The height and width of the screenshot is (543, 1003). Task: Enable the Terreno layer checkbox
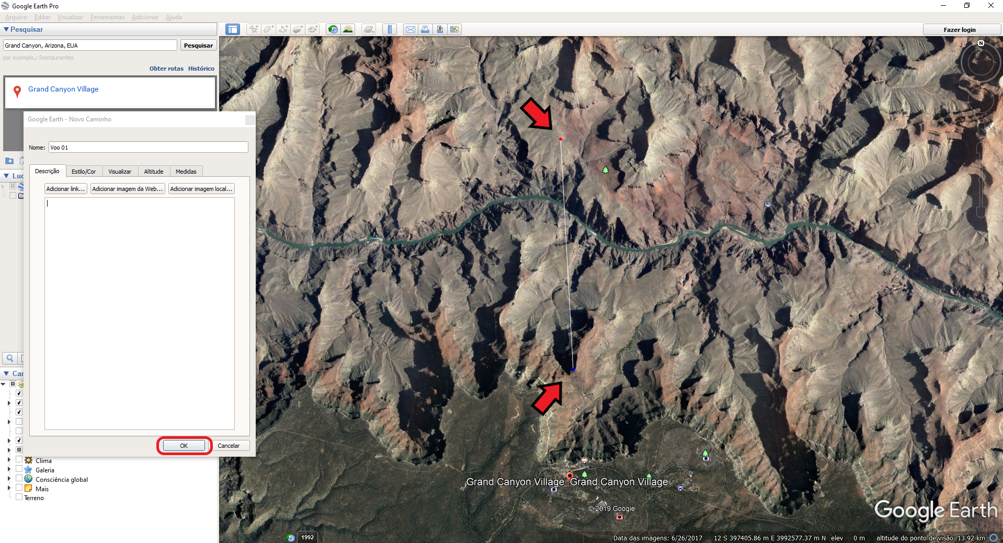point(19,497)
